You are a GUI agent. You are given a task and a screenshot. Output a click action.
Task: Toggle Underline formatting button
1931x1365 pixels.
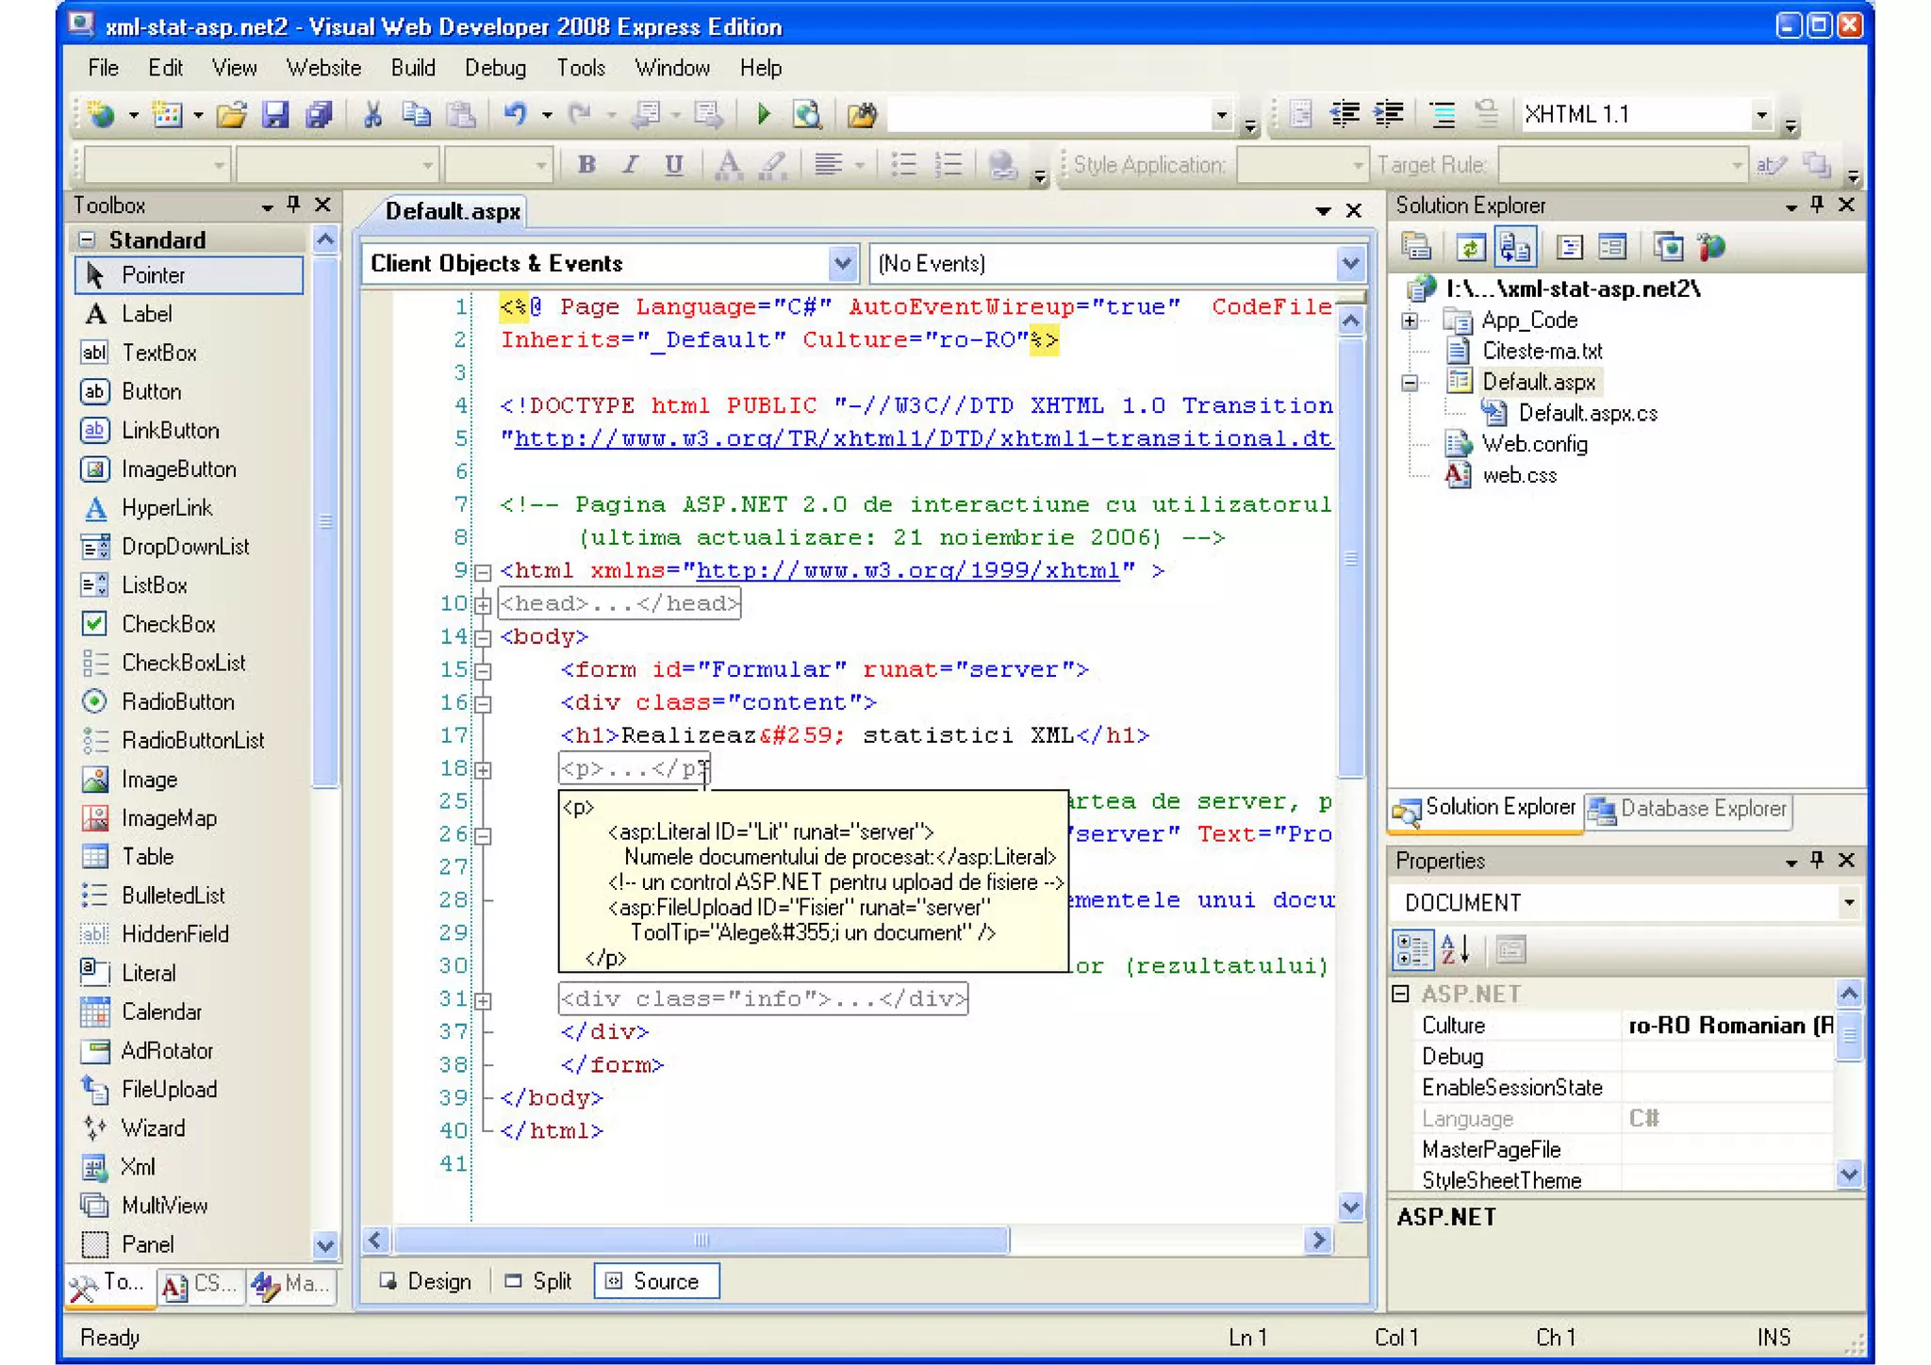[673, 165]
